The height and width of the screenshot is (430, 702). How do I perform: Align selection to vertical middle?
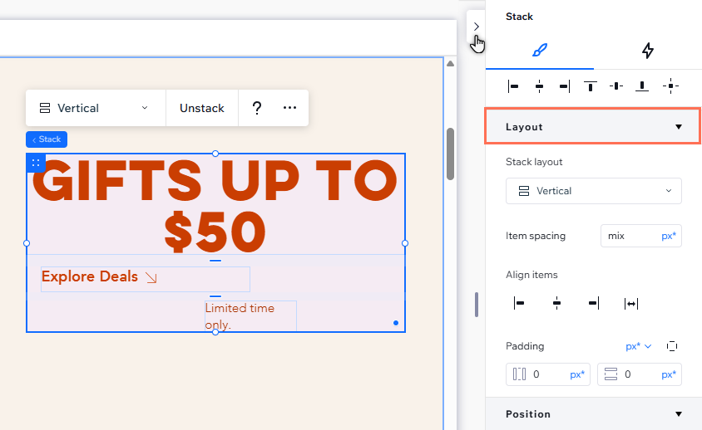(616, 86)
